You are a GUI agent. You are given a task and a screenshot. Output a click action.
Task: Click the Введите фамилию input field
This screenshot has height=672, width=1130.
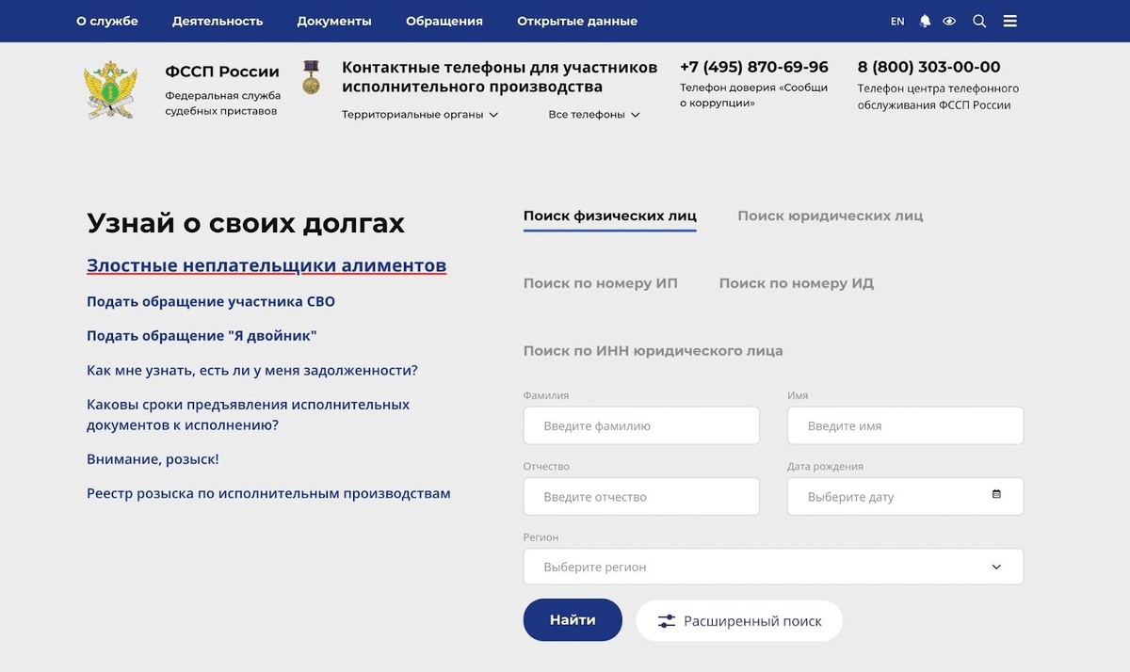coord(641,425)
